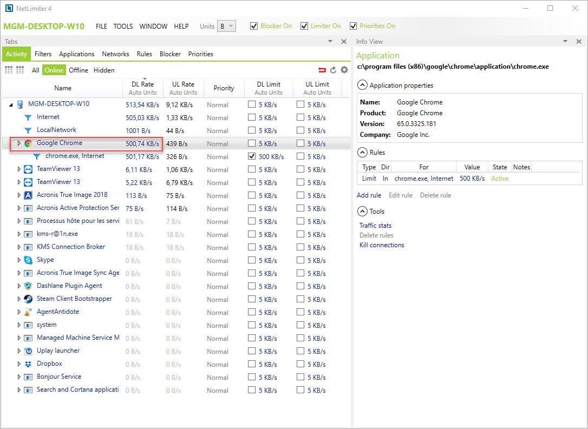This screenshot has width=588, height=429.
Task: Sort by the DL Rate column header
Action: [x=142, y=84]
